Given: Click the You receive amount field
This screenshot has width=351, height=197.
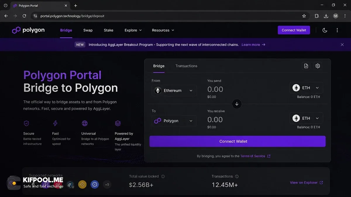Looking at the screenshot, I should click(215, 120).
